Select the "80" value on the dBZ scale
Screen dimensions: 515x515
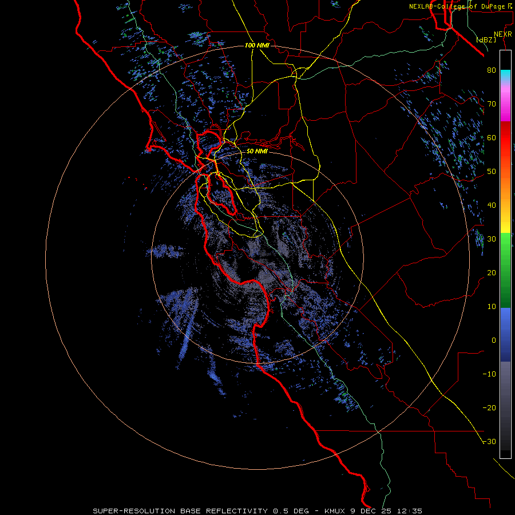pos(492,70)
